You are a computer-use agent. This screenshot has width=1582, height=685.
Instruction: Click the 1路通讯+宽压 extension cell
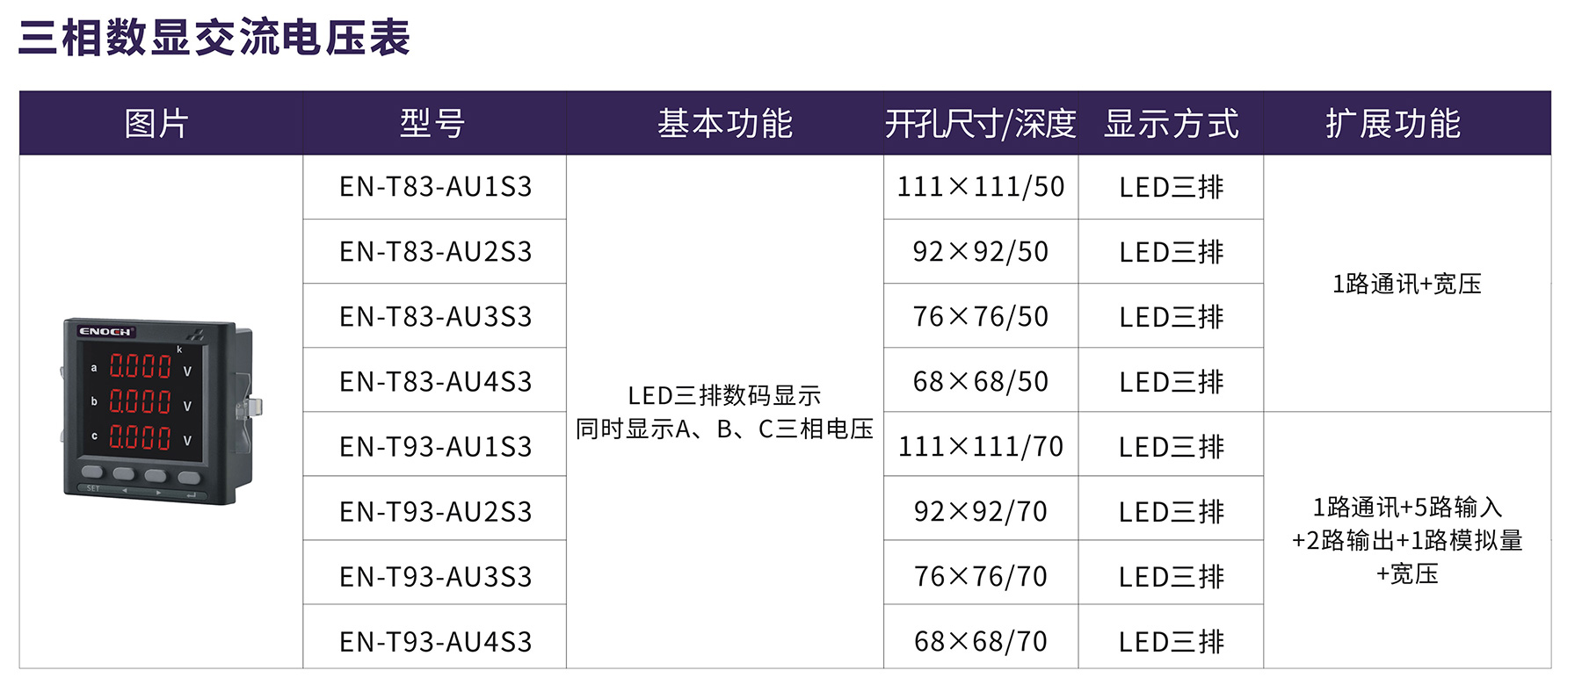[1406, 284]
